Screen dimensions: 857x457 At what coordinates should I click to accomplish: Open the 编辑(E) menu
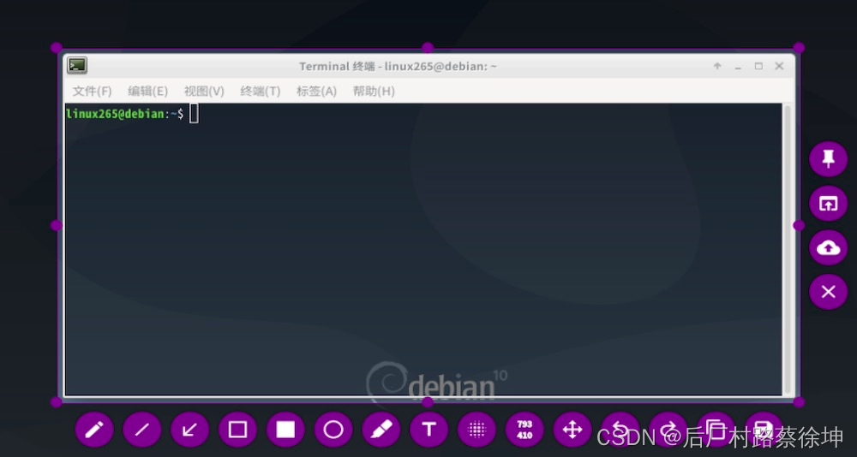[148, 92]
